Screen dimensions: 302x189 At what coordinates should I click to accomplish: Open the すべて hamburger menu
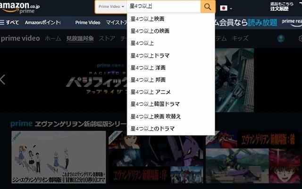click(x=9, y=22)
